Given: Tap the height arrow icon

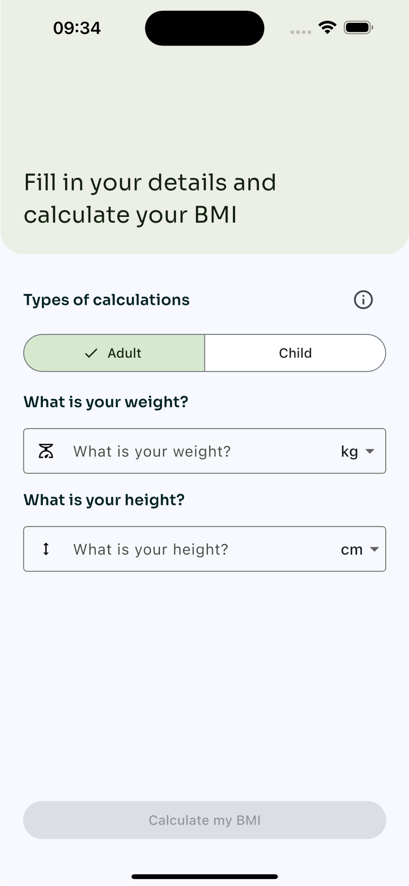Looking at the screenshot, I should click(x=46, y=549).
